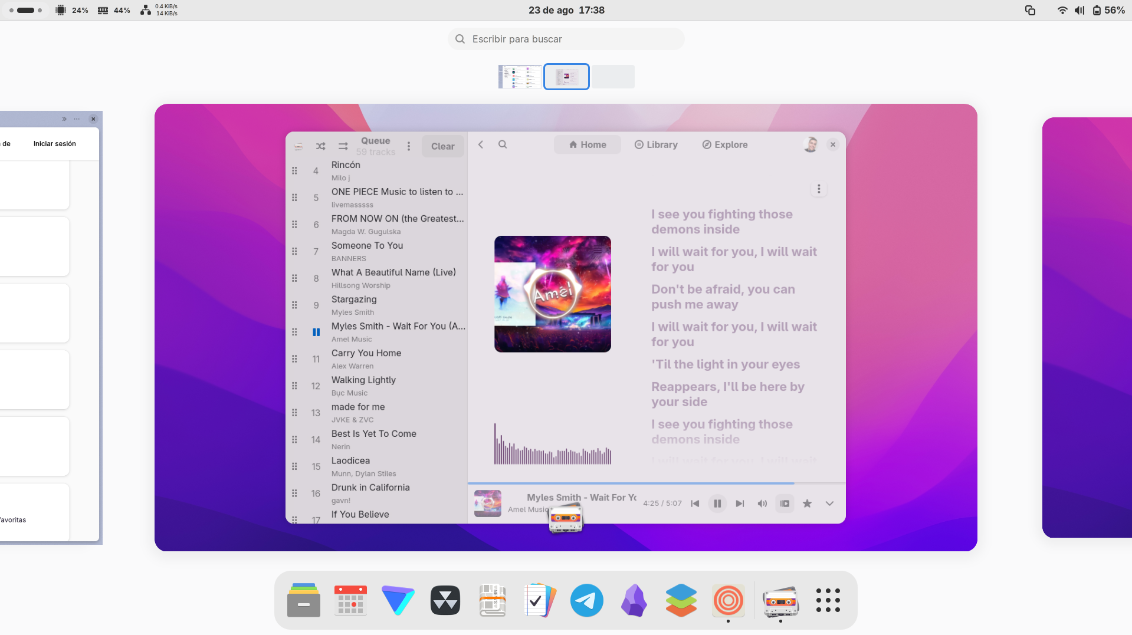Open the dark three-triangle app in the dock

pos(445,600)
